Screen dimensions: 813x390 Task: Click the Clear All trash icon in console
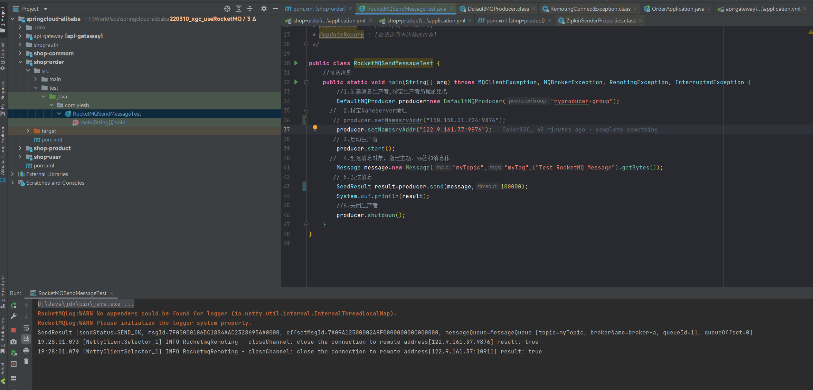pos(26,361)
